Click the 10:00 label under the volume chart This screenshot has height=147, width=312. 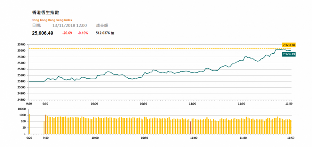tap(95, 138)
